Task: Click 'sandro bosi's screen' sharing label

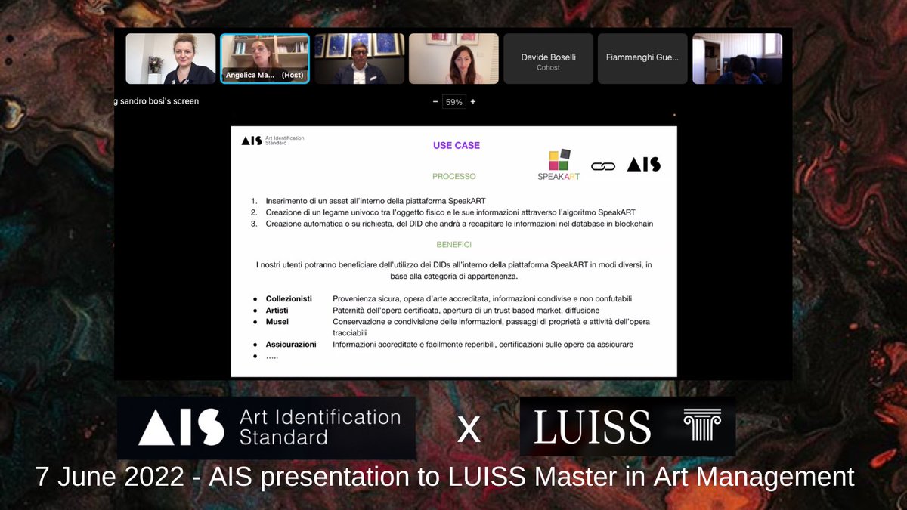Action: pyautogui.click(x=159, y=101)
